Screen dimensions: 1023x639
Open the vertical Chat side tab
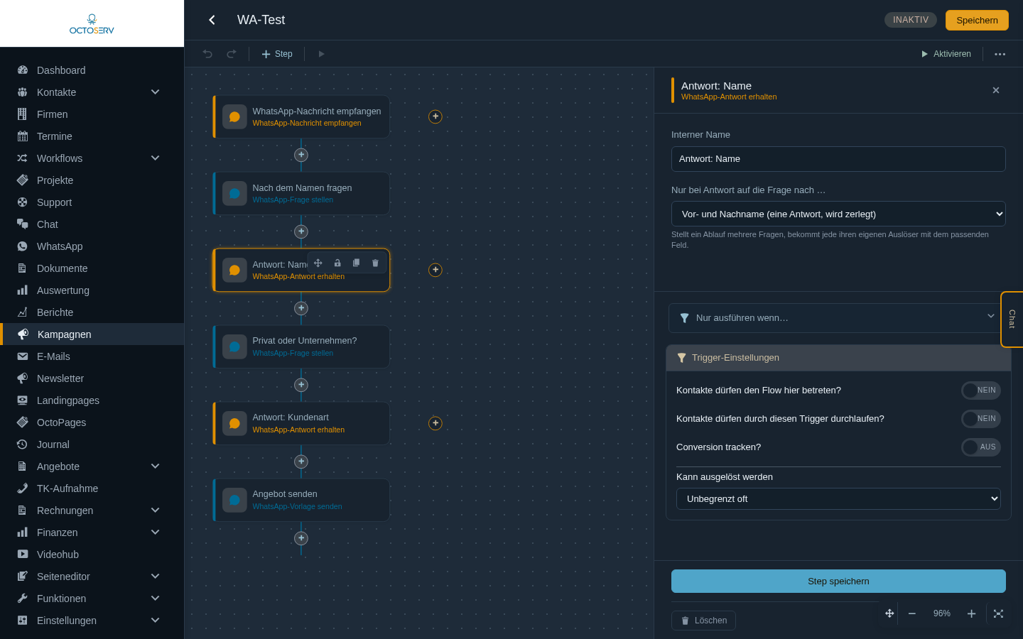coord(1012,319)
